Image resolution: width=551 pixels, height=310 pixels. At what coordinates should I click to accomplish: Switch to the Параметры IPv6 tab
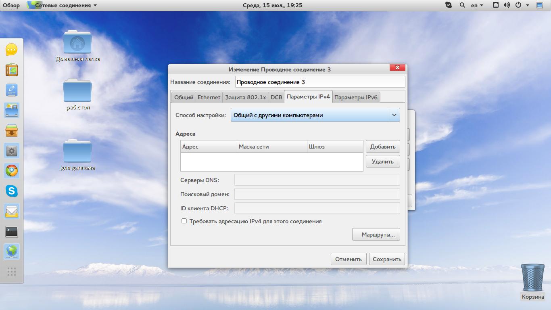[x=356, y=97]
